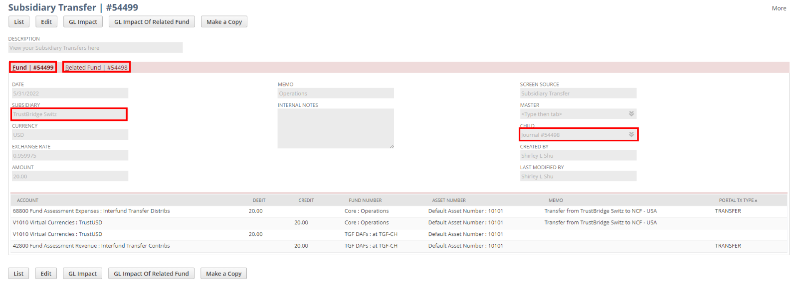
Task: Open the Related Fund | #54498 tab
Action: click(96, 68)
